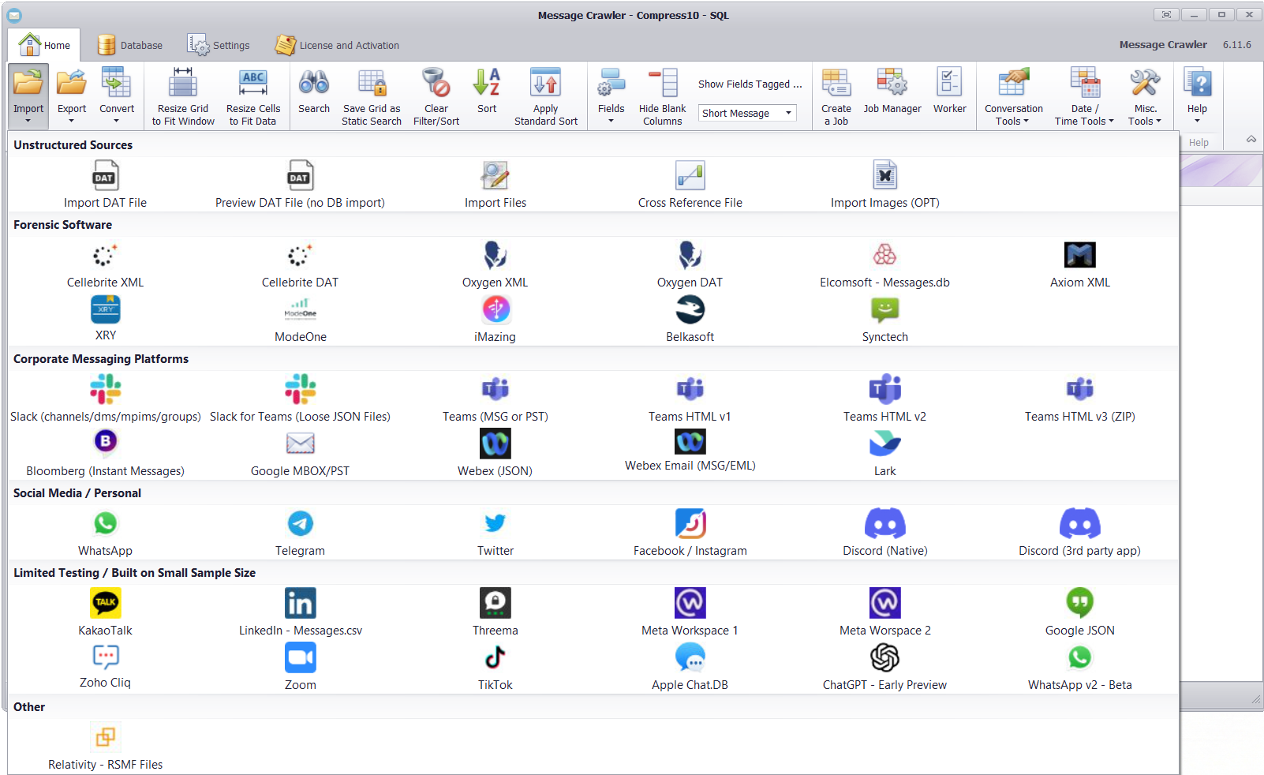
Task: Expand the Import dropdown button
Action: click(28, 96)
